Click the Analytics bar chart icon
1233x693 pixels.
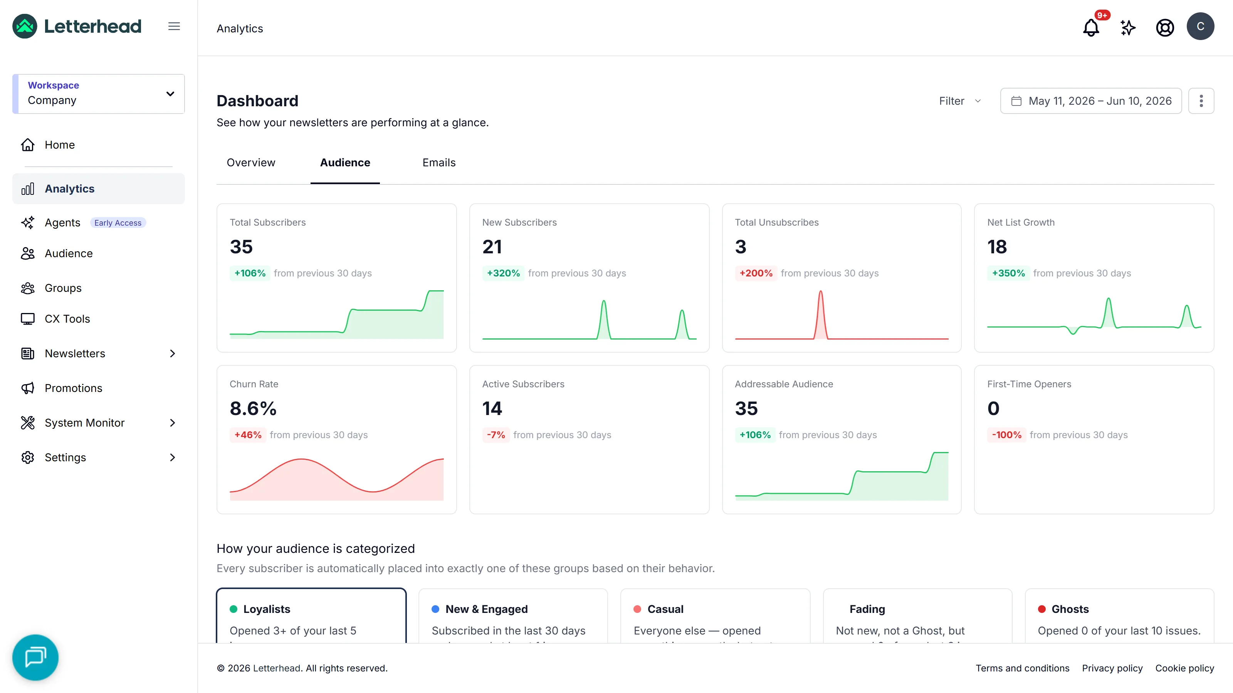click(28, 188)
